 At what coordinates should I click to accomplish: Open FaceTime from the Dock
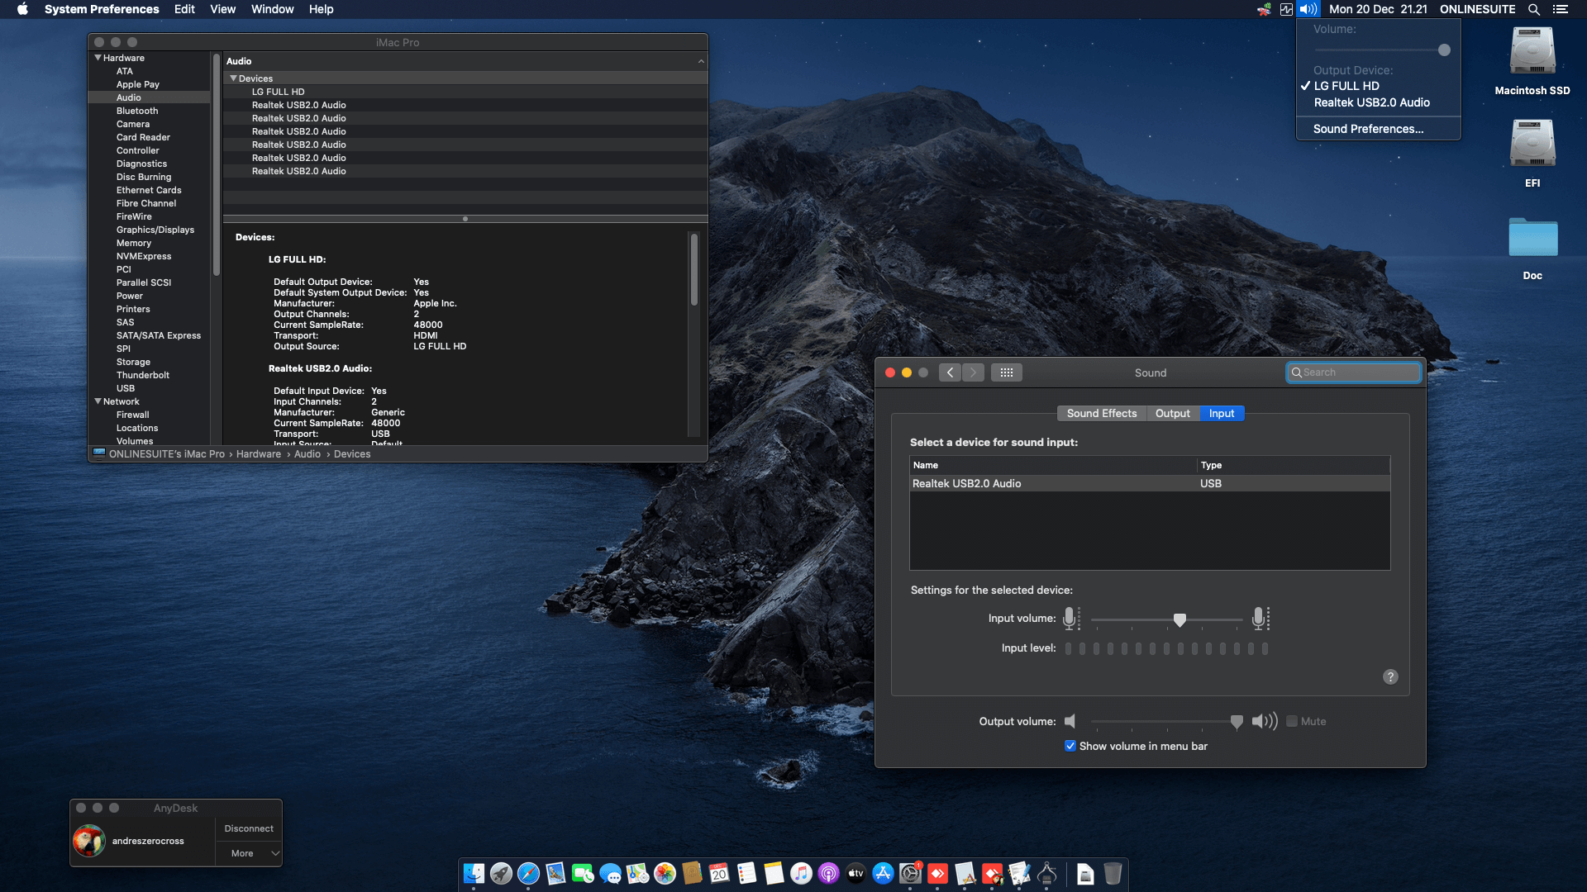[583, 873]
